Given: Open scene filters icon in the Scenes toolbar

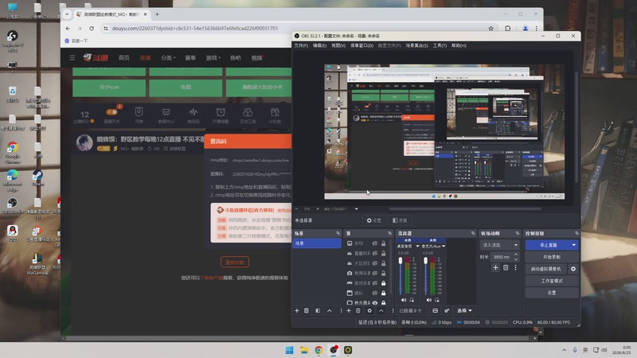Looking at the screenshot, I should [318, 310].
